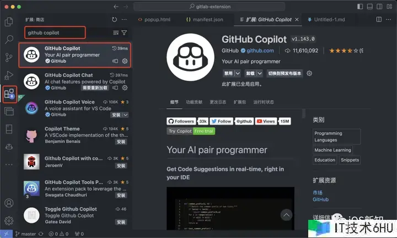Screen dimensions: 397x238
Task: Install Github Copilot with co... extension
Action: (x=121, y=165)
